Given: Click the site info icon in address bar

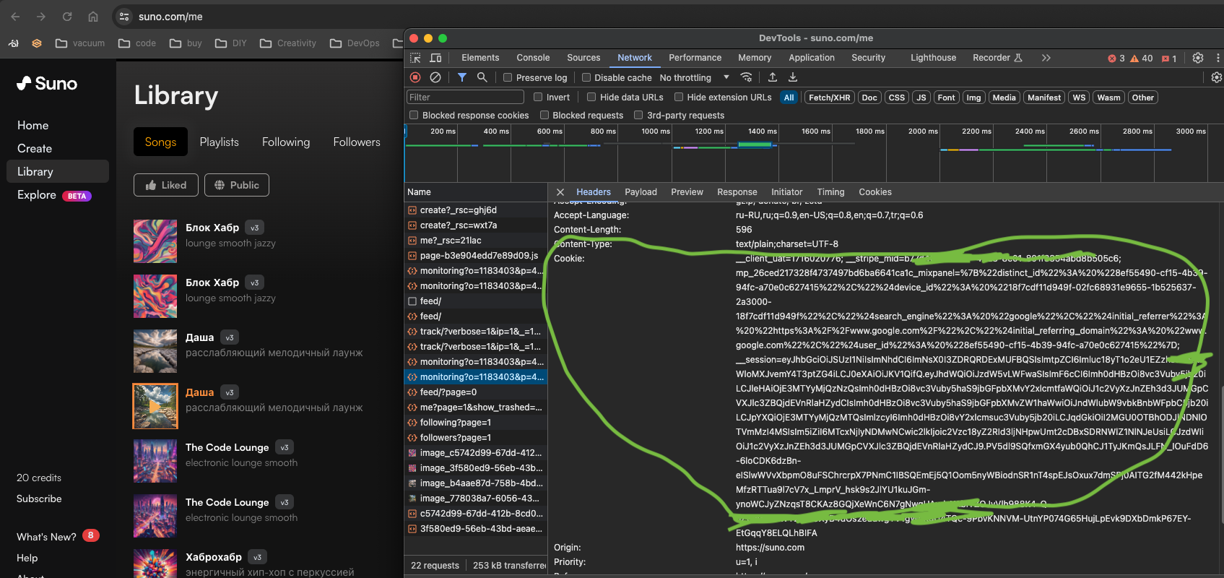Looking at the screenshot, I should (x=124, y=17).
